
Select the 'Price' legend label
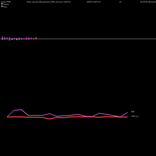tap(5, 7)
